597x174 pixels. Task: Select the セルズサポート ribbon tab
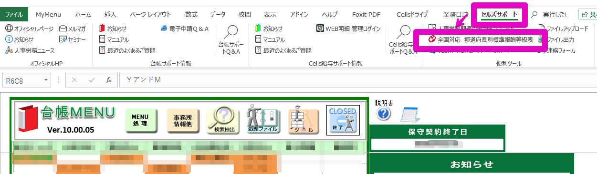click(x=499, y=14)
